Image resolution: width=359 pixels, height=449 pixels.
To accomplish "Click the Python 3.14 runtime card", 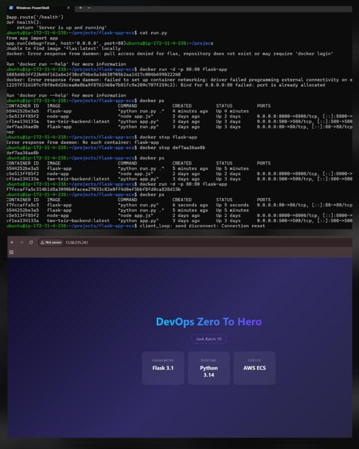I will pyautogui.click(x=209, y=368).
